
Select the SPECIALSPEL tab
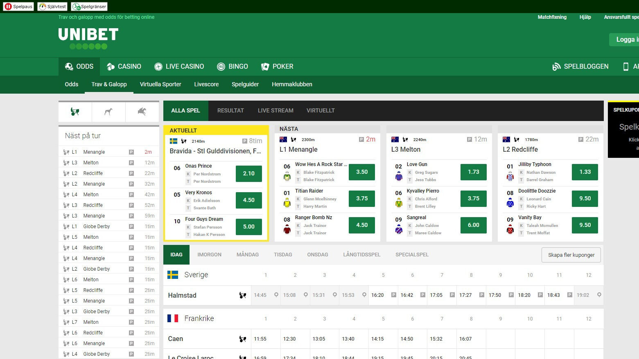(412, 255)
